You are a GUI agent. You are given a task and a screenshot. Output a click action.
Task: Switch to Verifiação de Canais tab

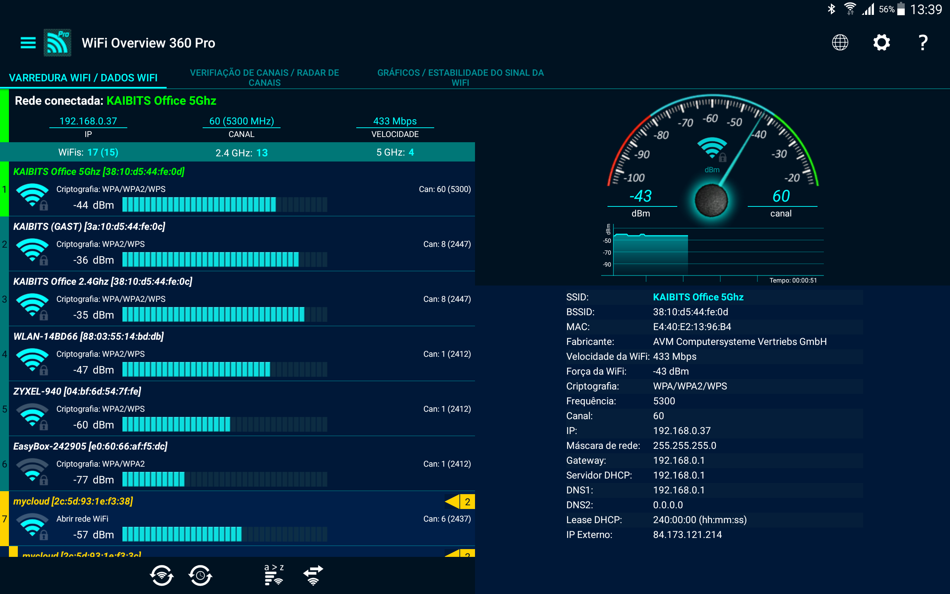coord(264,77)
